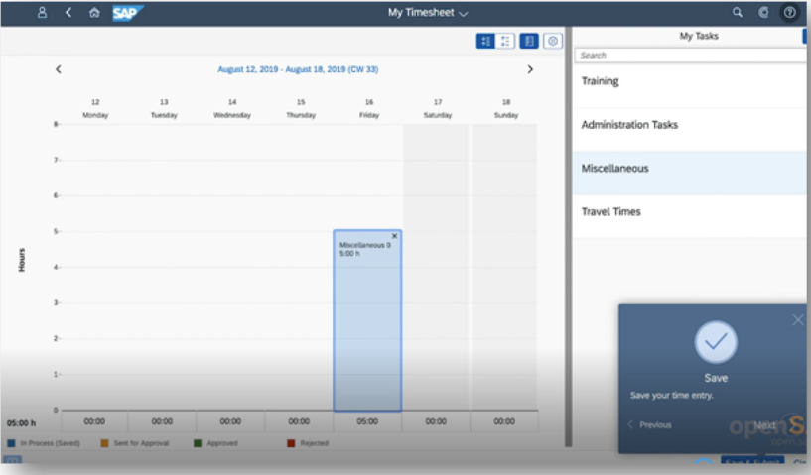Remove the Miscellaneous time entry block
Screen dimensions: 811x475
tap(394, 236)
